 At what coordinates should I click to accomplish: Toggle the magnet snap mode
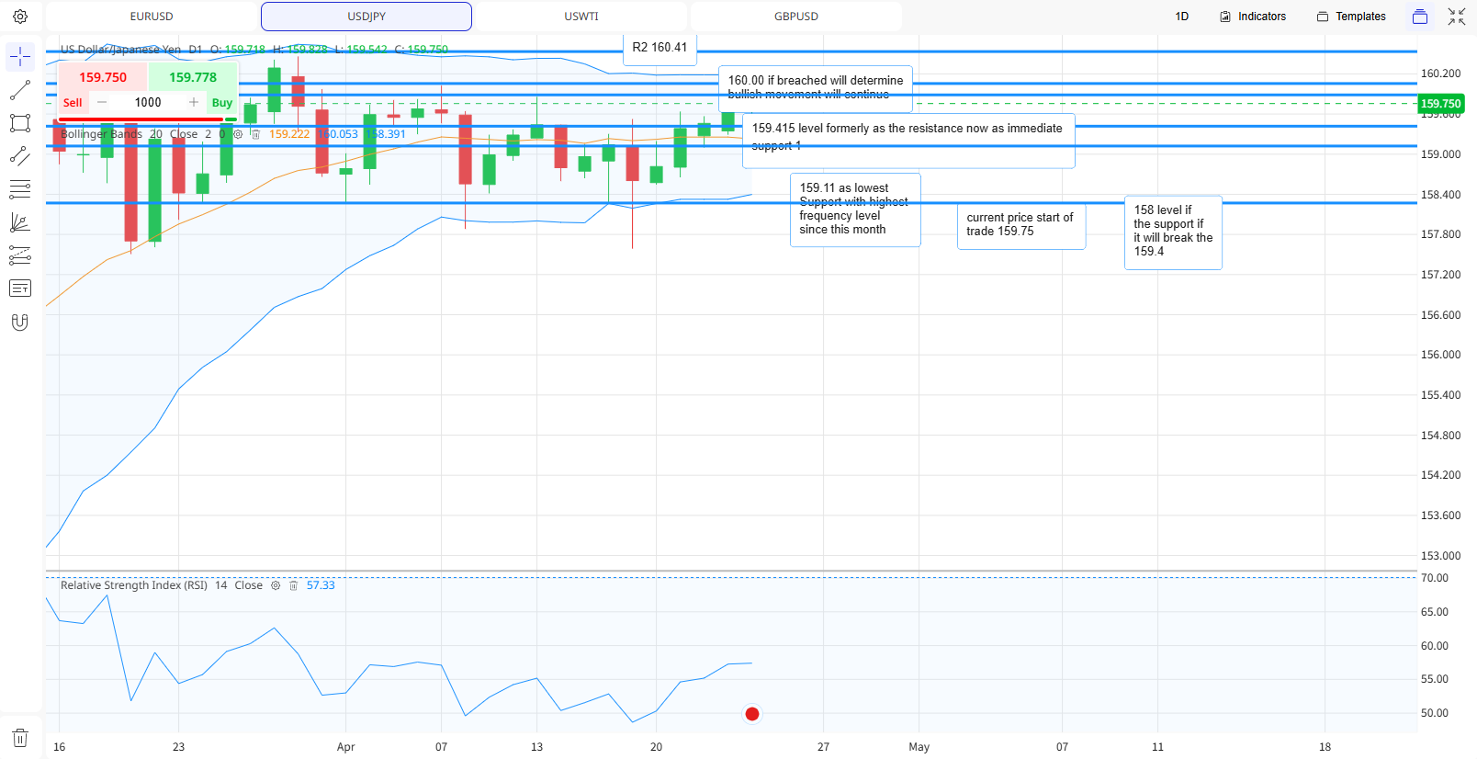coord(20,322)
